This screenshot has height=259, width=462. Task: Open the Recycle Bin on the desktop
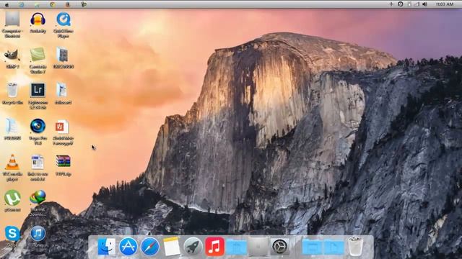(x=12, y=91)
